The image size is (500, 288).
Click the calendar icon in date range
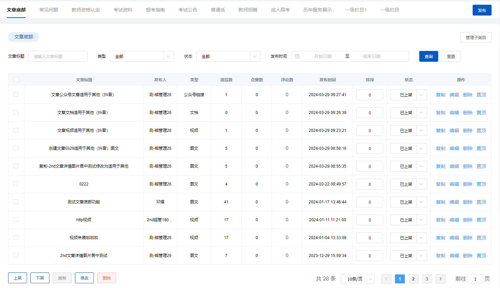coord(297,56)
